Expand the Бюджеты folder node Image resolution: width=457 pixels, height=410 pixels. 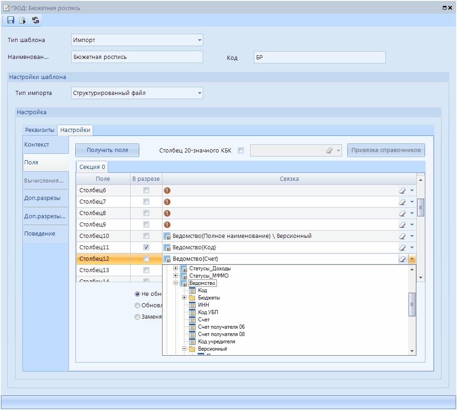(x=184, y=298)
